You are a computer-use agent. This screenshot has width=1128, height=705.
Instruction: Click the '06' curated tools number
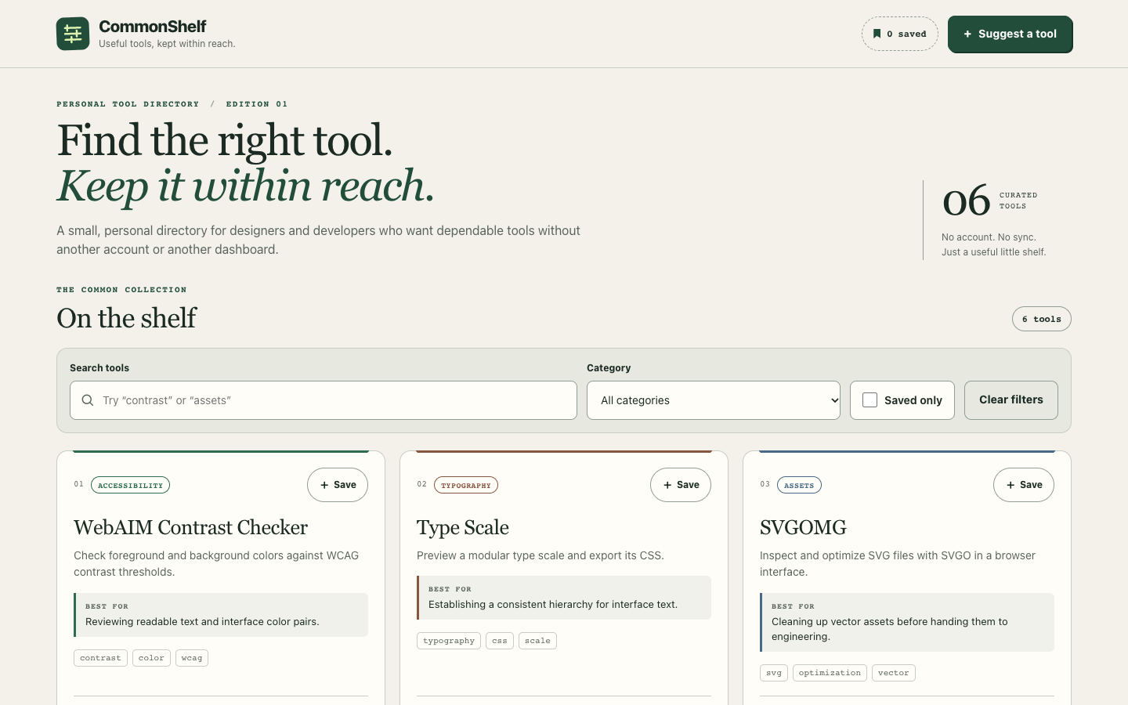[967, 201]
